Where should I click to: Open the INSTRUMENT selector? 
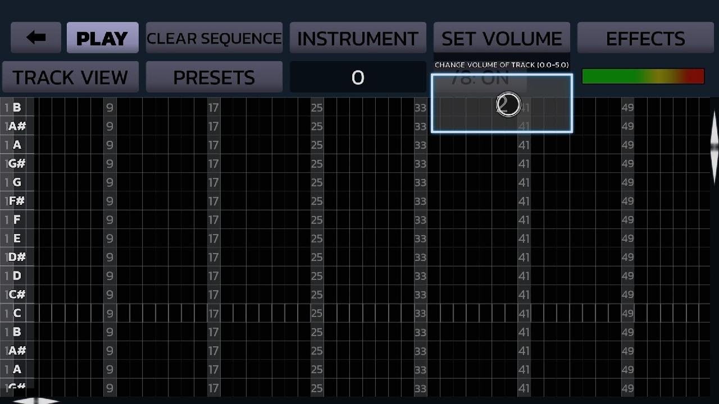pos(358,38)
